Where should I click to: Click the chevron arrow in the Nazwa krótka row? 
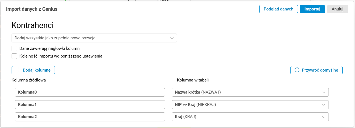click(324, 92)
